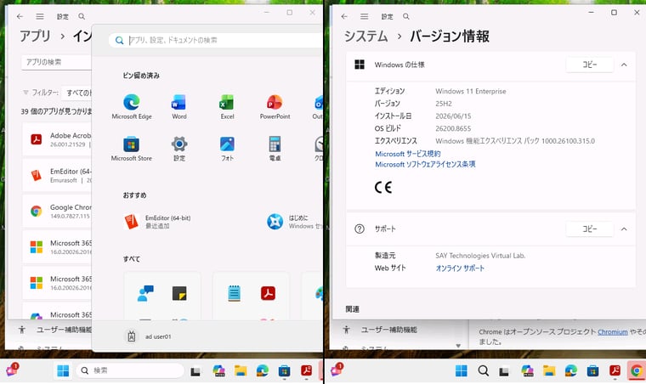Go back in the アプリ settings window
The width and height of the screenshot is (646, 384).
pos(20,16)
